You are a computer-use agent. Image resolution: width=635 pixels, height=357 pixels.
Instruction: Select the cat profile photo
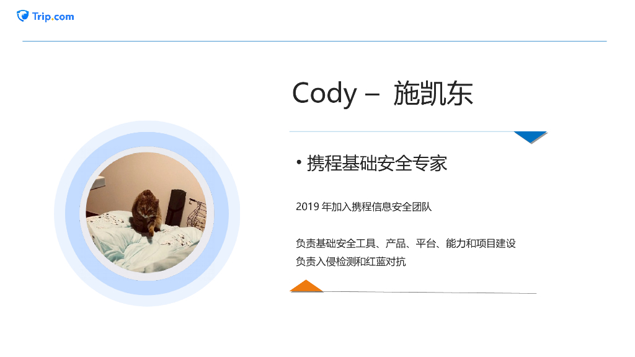[x=146, y=213]
